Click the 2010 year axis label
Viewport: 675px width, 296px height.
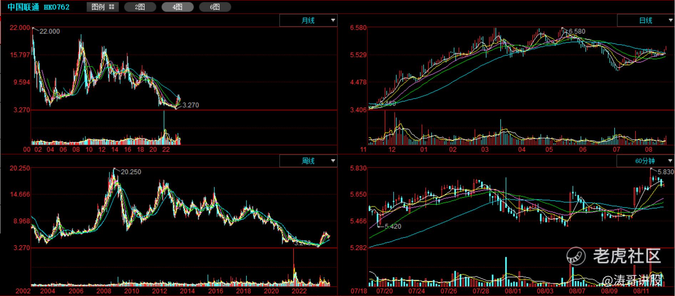click(x=132, y=291)
